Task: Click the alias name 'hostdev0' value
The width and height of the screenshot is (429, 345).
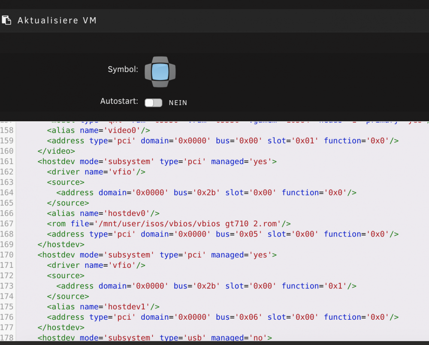Action: pos(127,213)
